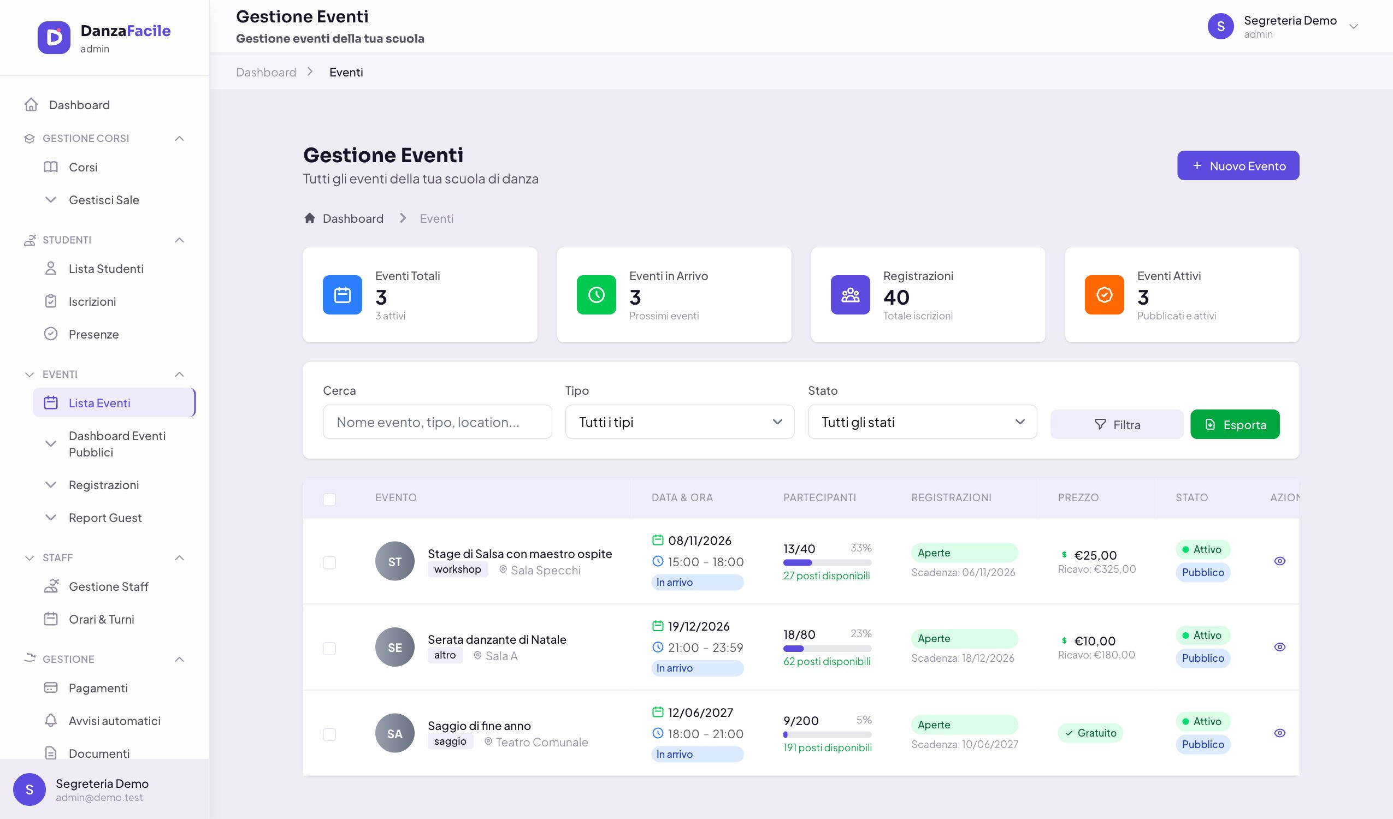
Task: Focus the Cerca event search field
Action: tap(436, 422)
